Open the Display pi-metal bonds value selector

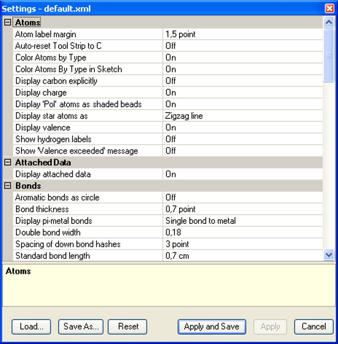tap(243, 221)
